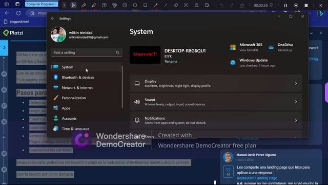Select the straight line tool
Screen dimensions: 328x185
(166, 5)
